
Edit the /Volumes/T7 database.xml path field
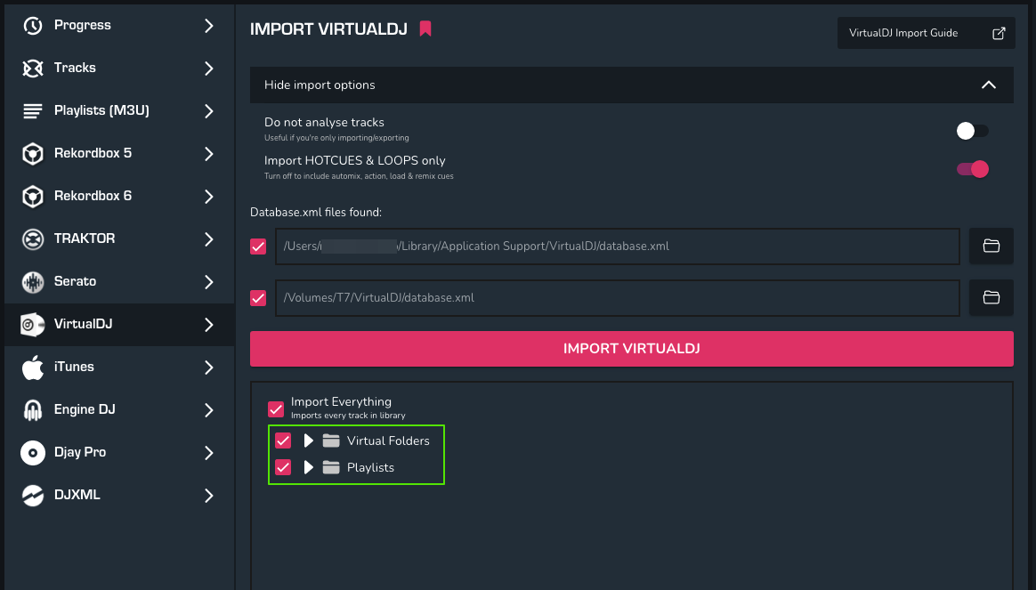tap(617, 298)
